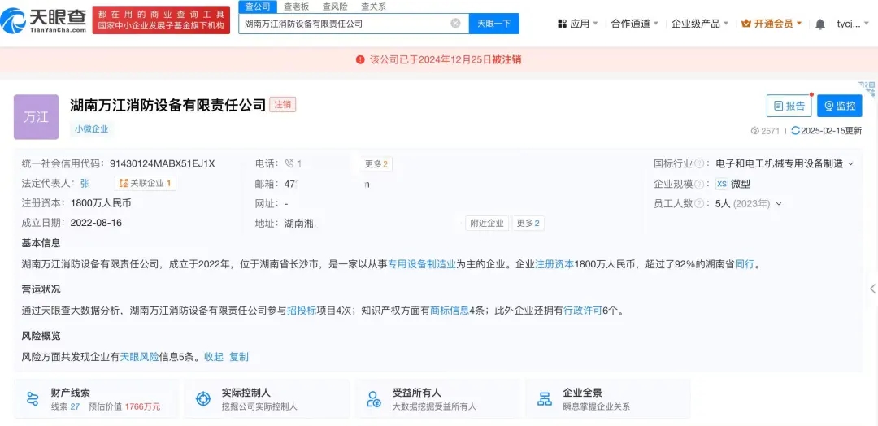The image size is (878, 426).
Task: Clear the search box text
Action: 456,24
